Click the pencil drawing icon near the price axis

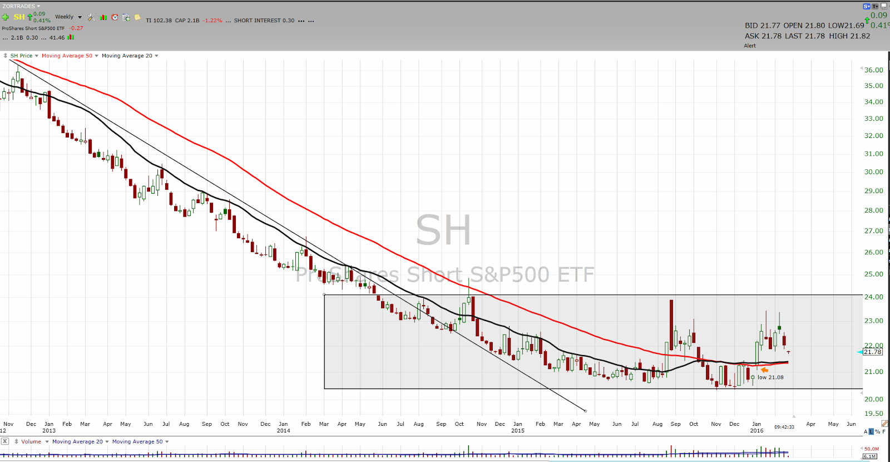point(884,424)
